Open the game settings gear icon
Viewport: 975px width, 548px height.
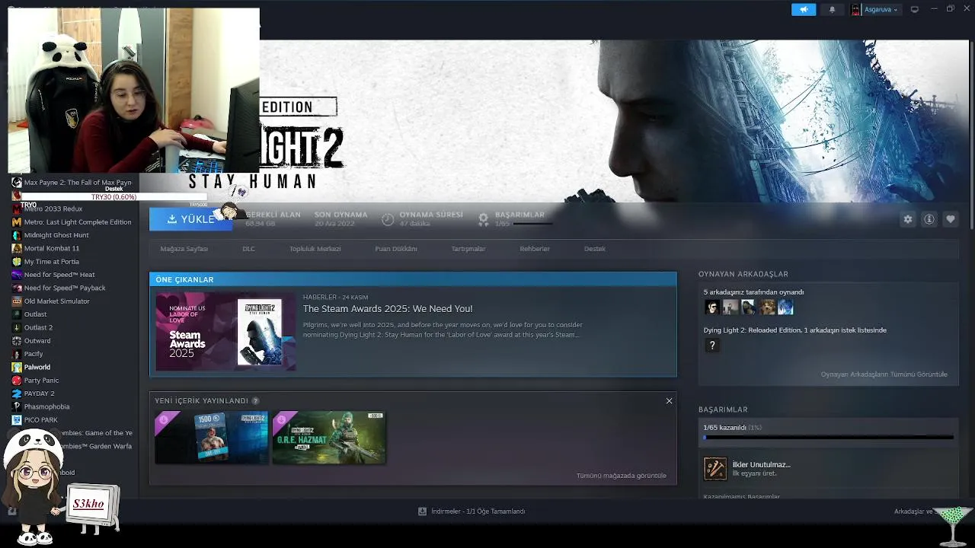(908, 219)
